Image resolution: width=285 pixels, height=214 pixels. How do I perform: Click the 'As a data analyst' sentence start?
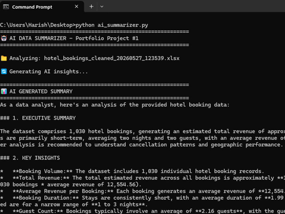27,105
